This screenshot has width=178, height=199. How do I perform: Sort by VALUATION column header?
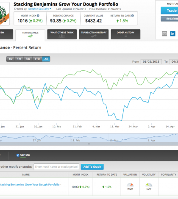(130, 174)
